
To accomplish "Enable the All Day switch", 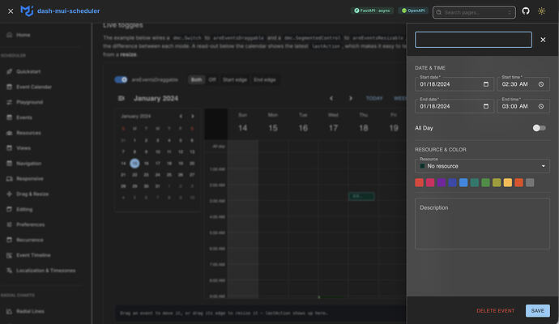I will (539, 128).
